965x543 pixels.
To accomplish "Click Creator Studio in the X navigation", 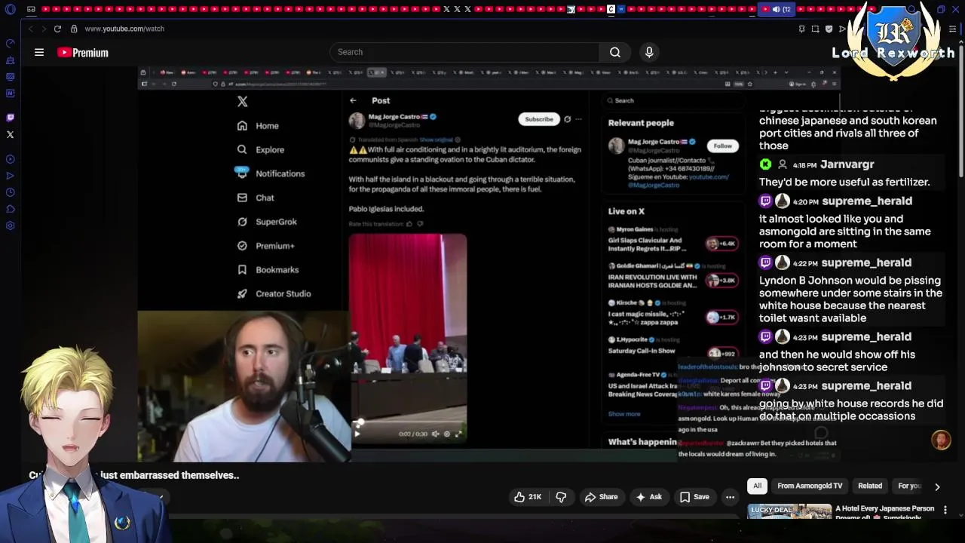I will [x=273, y=293].
